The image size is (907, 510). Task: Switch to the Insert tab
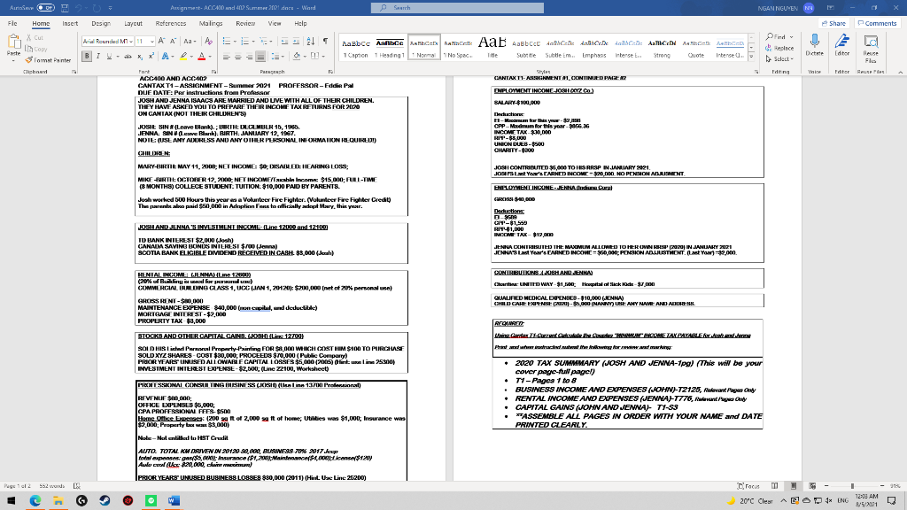coord(70,23)
